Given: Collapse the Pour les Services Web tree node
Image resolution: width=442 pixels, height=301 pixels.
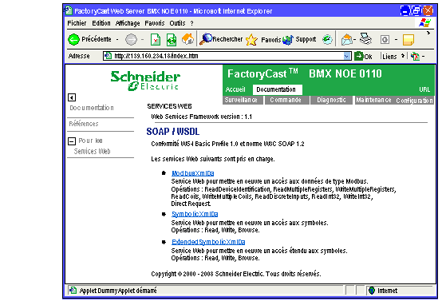Looking at the screenshot, I should coord(72,141).
